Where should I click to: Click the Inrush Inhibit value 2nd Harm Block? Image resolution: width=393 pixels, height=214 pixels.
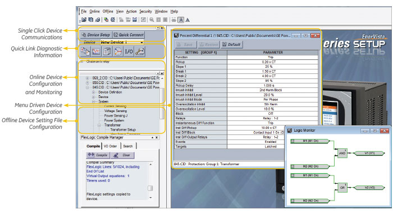pyautogui.click(x=273, y=90)
